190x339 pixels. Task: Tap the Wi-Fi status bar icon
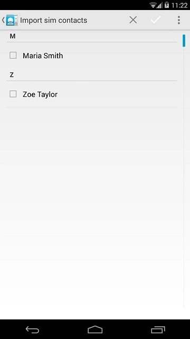(153, 5)
